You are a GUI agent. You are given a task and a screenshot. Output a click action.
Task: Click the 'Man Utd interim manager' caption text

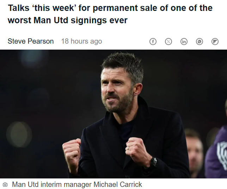(77, 184)
